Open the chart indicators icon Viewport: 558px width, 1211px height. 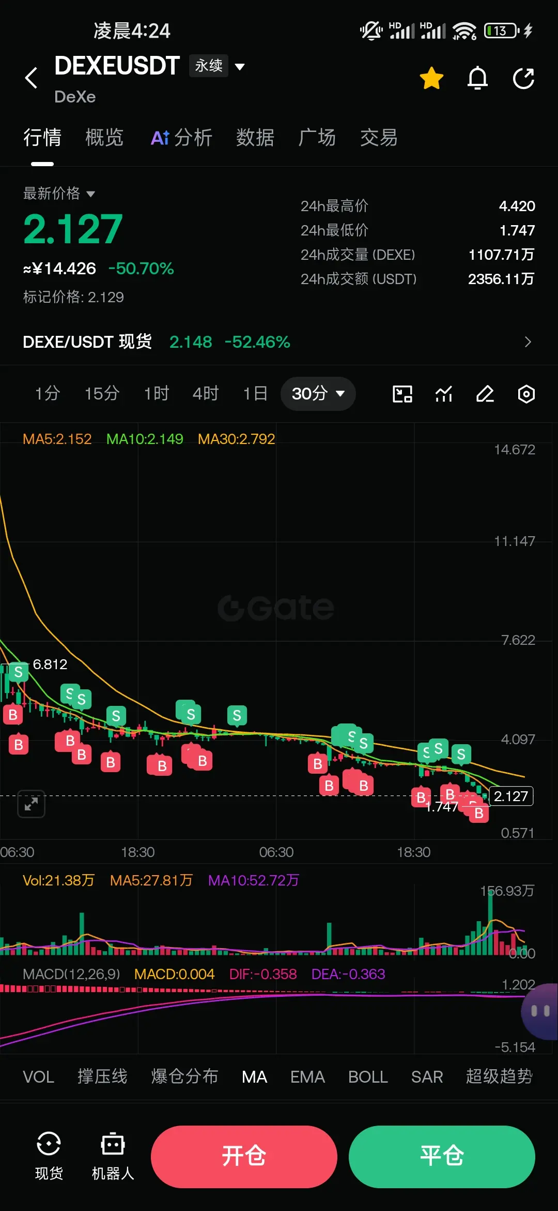point(444,394)
